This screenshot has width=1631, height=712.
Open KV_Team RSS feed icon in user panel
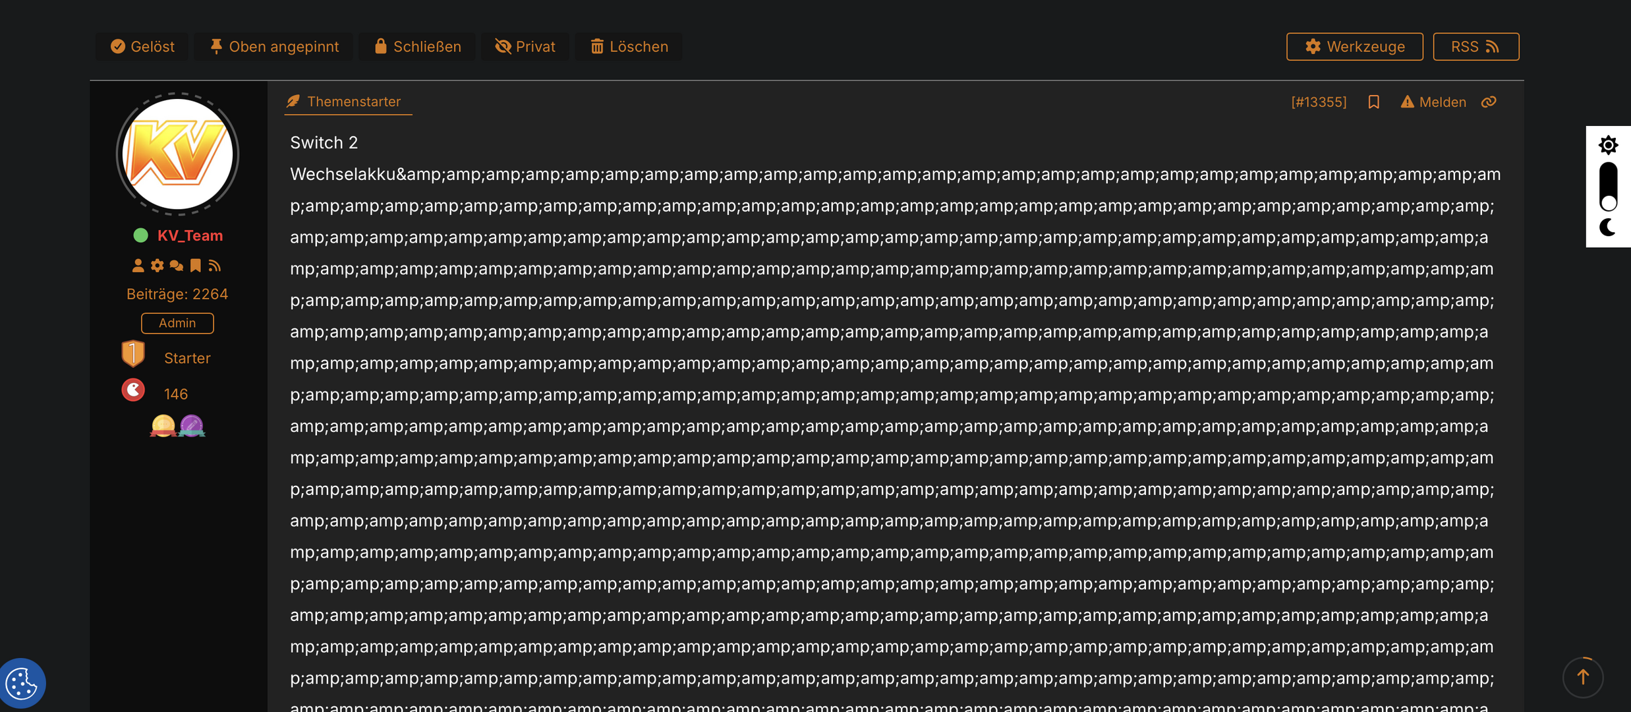coord(214,266)
